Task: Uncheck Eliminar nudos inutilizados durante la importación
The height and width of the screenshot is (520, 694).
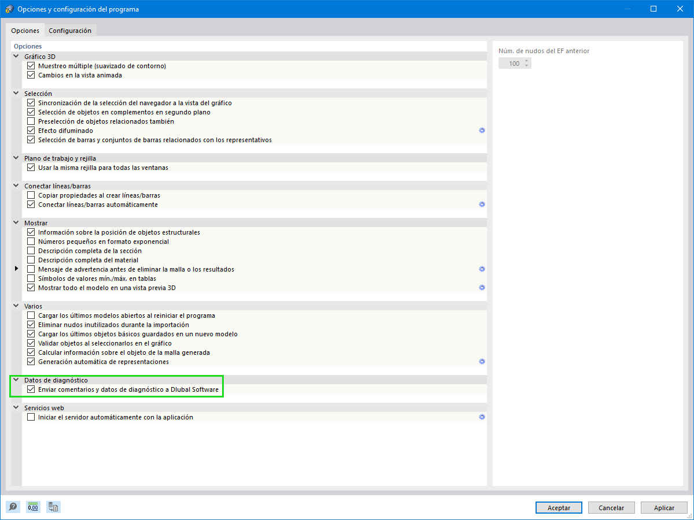Action: pyautogui.click(x=31, y=325)
